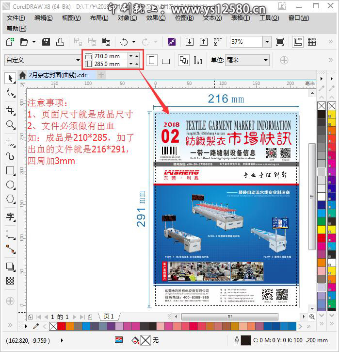339x352 pixels.
Task: Pick the red swatch in bottom palette
Action: (x=62, y=326)
